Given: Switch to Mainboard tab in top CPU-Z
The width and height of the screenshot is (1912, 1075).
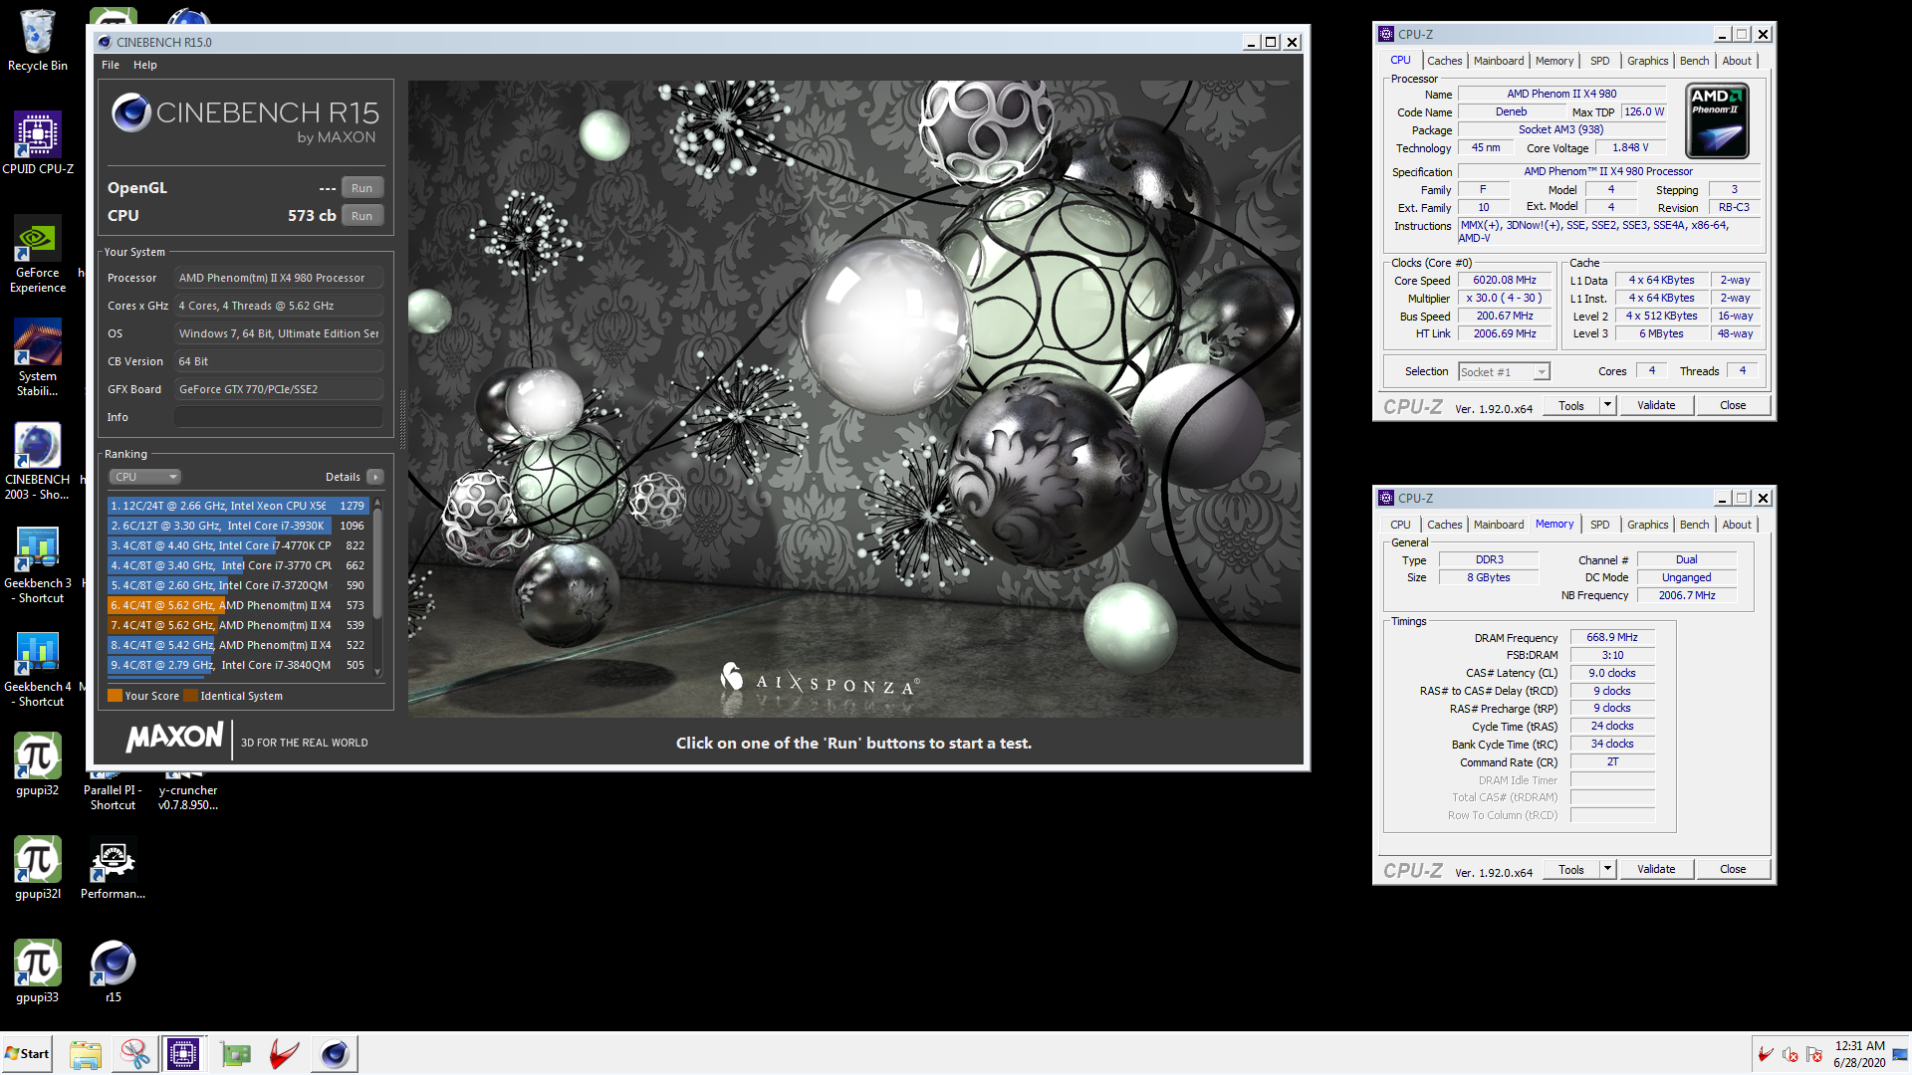Looking at the screenshot, I should [1498, 61].
